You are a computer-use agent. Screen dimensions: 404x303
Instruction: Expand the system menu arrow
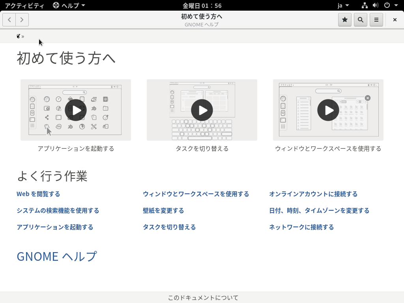click(x=396, y=6)
